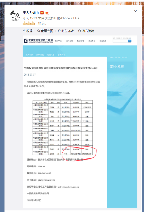Viewport: 144px width, 212px height.
Task: Open the 王大力如山 username link
Action: [31, 13]
